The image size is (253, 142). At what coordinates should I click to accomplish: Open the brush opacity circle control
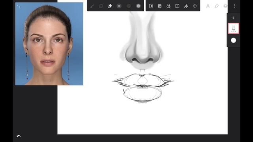point(129,6)
